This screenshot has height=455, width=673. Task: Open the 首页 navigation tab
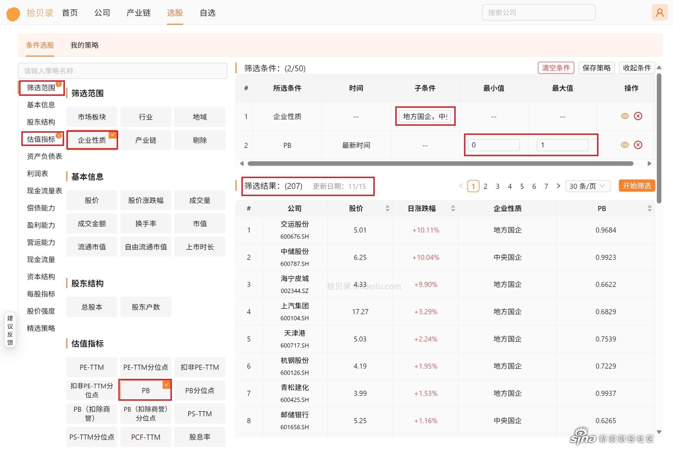point(70,13)
